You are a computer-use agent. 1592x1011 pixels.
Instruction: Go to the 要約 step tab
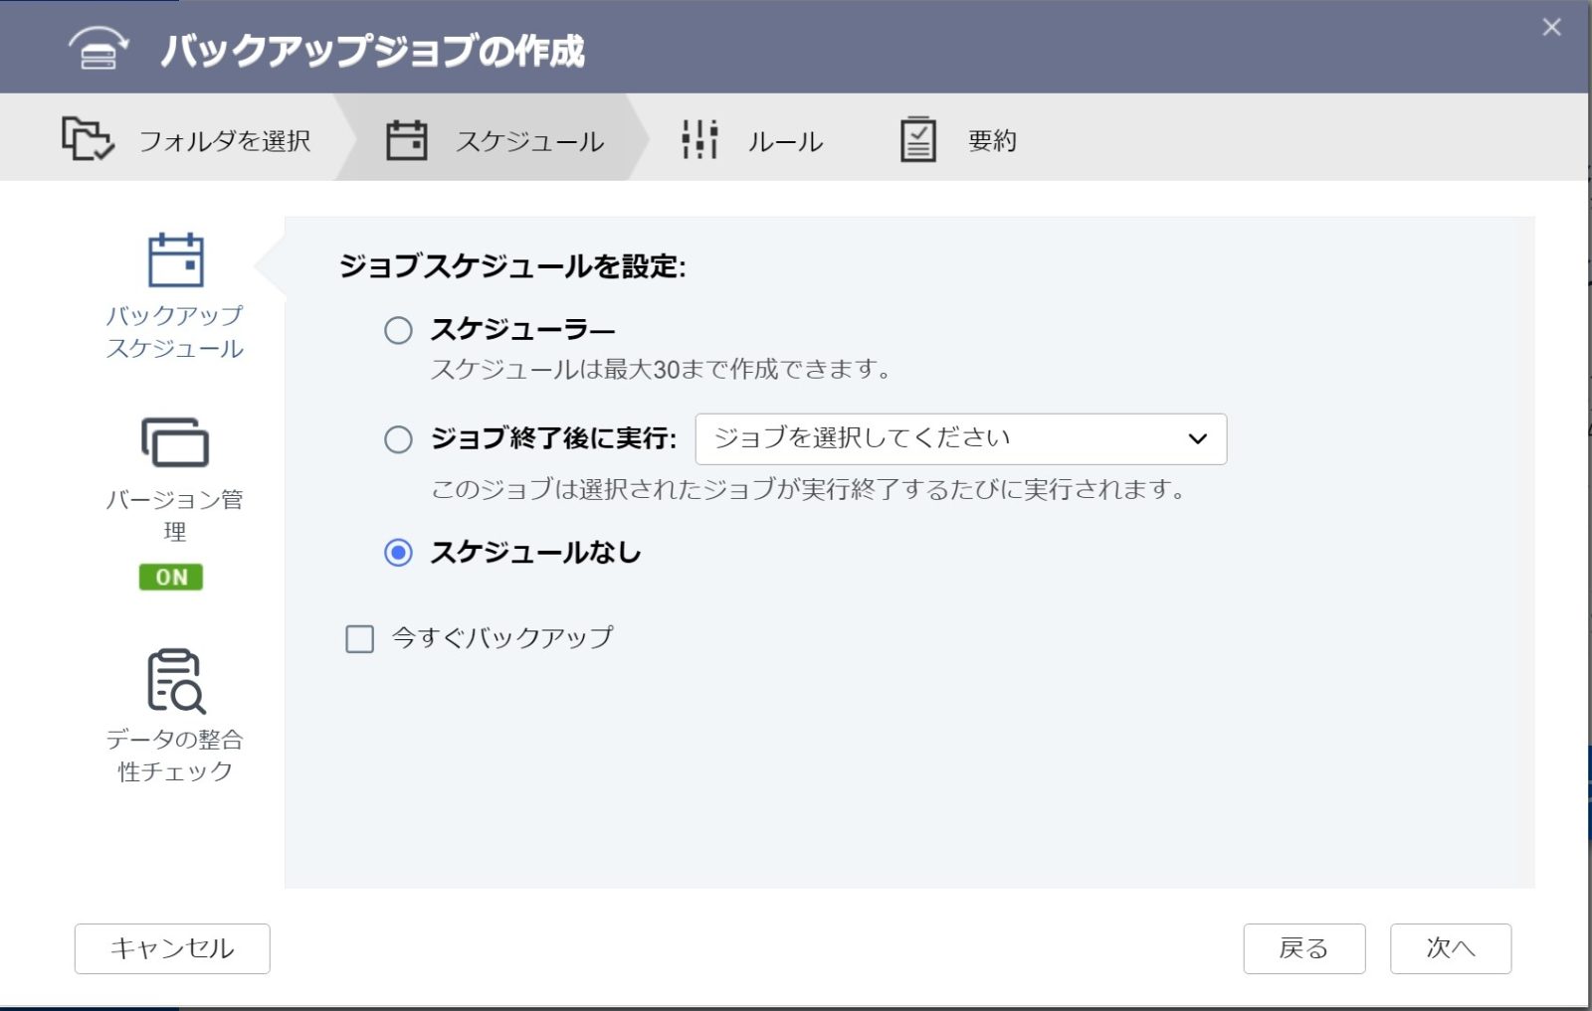[x=991, y=141]
